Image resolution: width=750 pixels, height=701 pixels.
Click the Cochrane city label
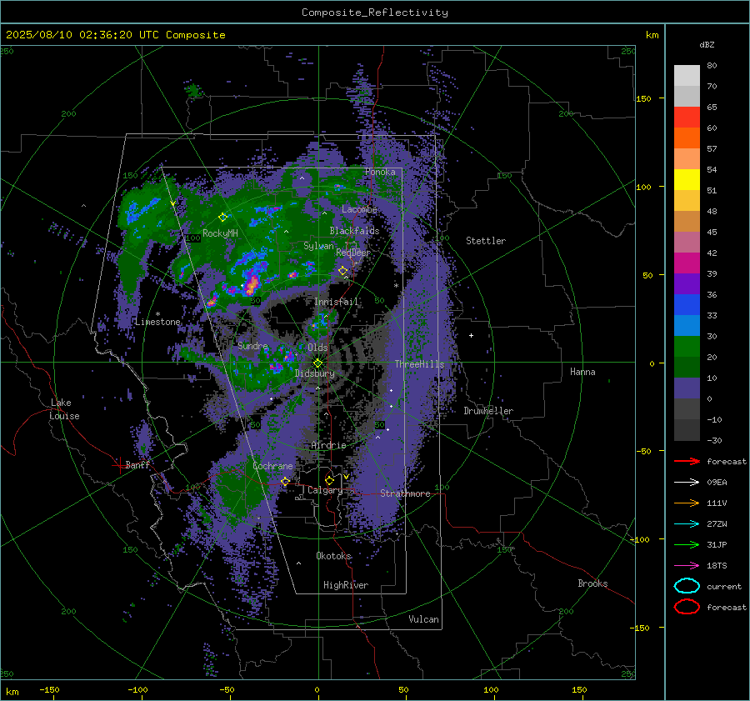coord(272,466)
